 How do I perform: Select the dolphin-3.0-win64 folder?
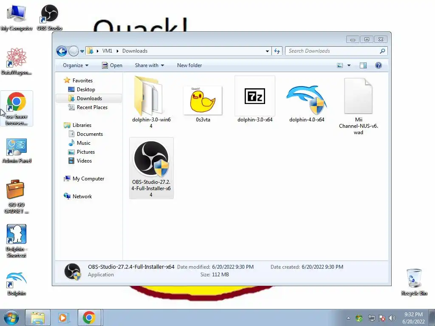click(x=151, y=103)
